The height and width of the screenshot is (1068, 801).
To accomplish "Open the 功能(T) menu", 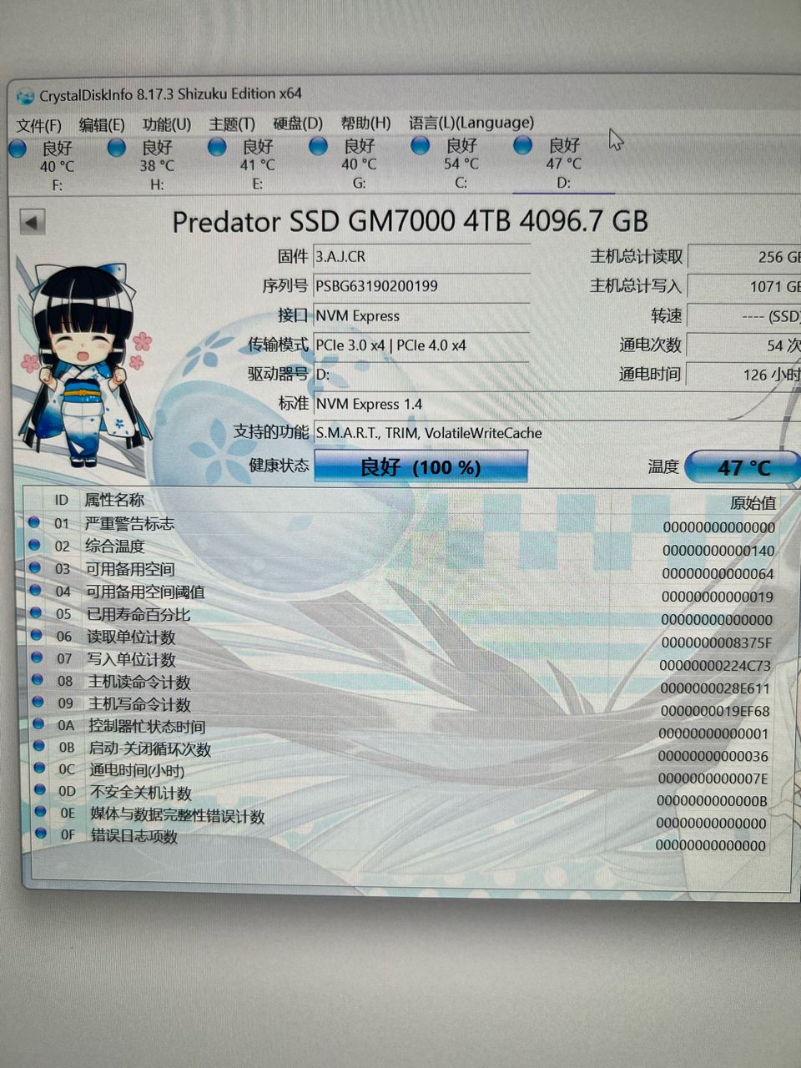I will click(x=166, y=123).
